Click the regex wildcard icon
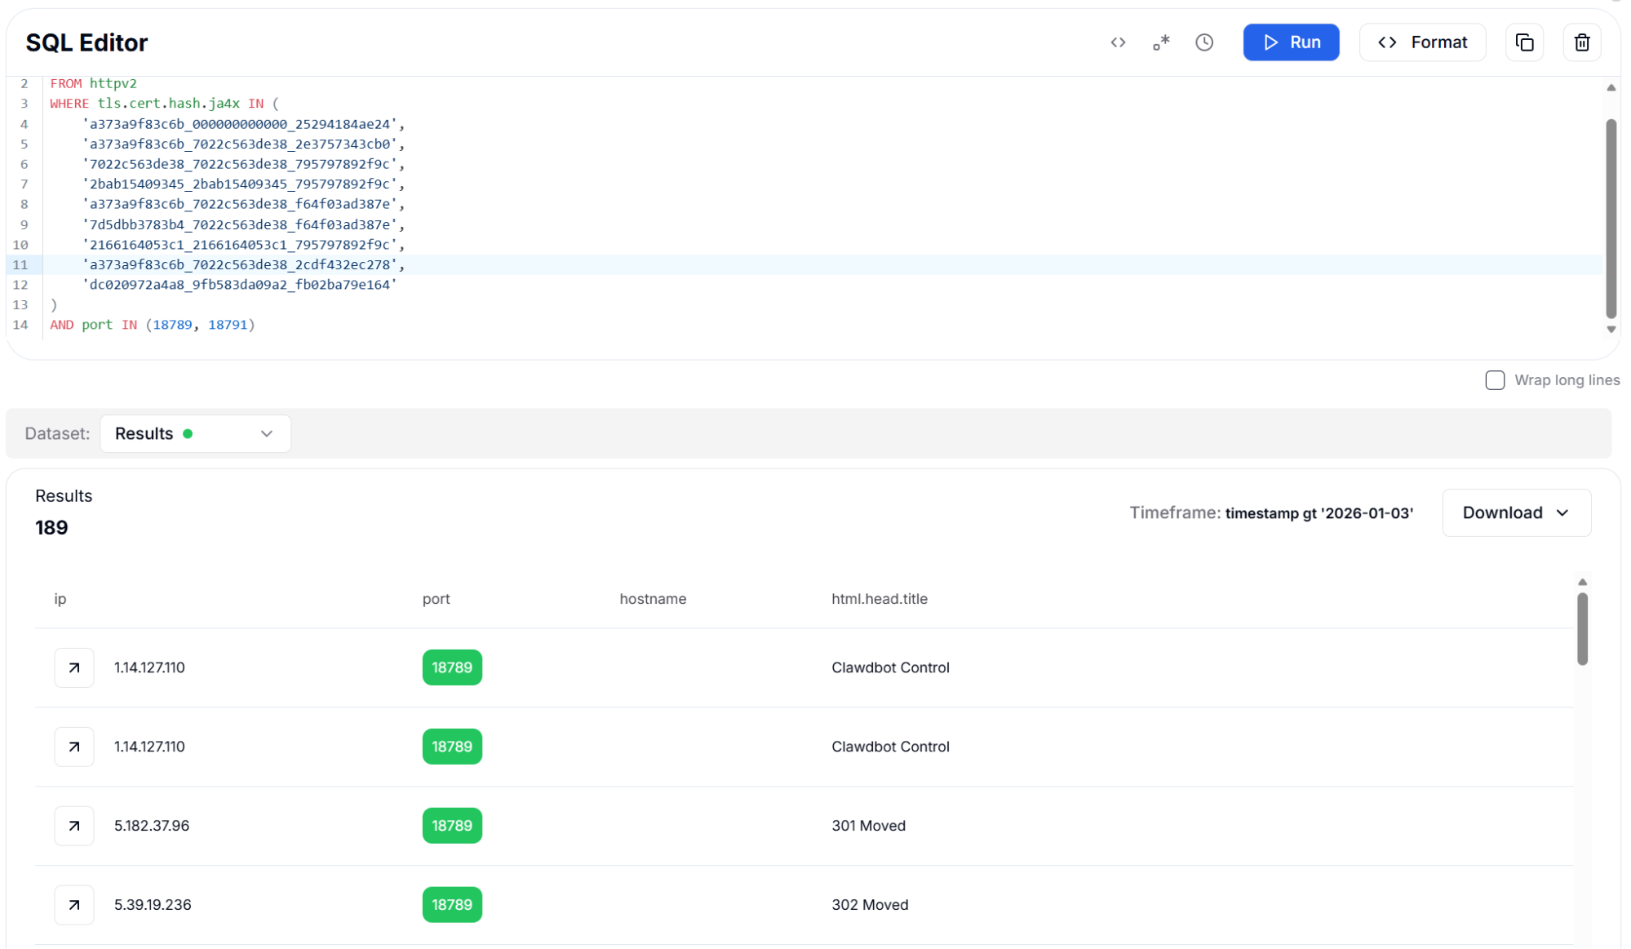 (1161, 42)
